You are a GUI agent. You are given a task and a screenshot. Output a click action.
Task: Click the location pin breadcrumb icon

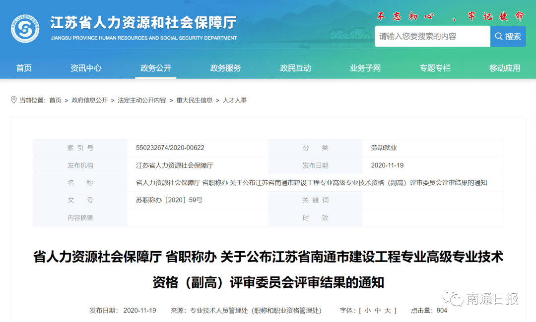[14, 100]
